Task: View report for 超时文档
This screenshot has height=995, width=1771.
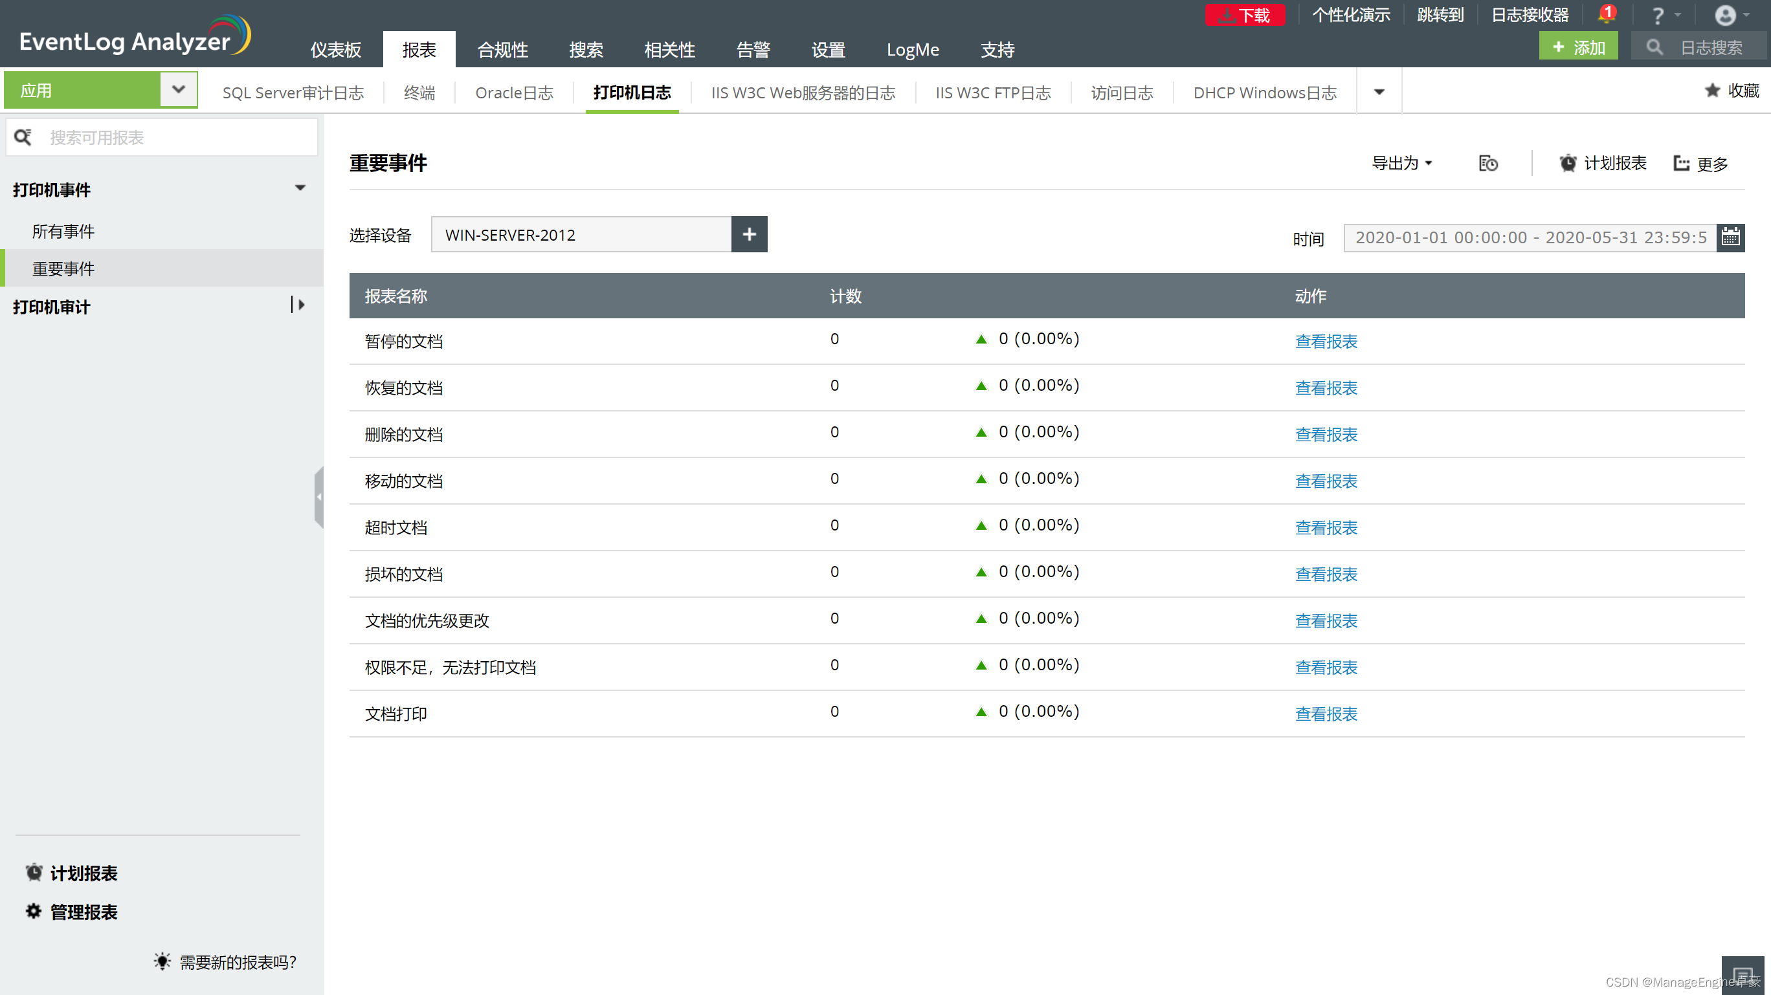Action: click(x=1326, y=528)
